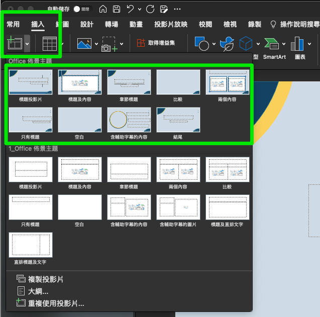The width and height of the screenshot is (320, 317).
Task: Select 複製投影片 menu entry
Action: tap(40, 279)
